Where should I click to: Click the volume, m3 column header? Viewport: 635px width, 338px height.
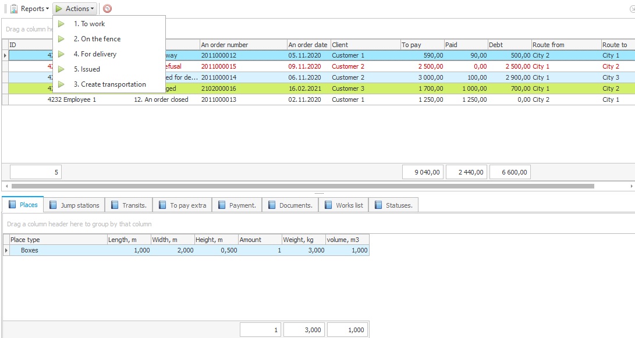pos(347,240)
